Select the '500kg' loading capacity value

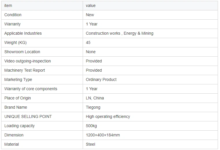tap(91, 126)
